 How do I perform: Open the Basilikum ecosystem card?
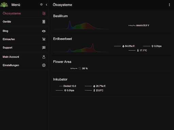pyautogui.click(x=111, y=21)
